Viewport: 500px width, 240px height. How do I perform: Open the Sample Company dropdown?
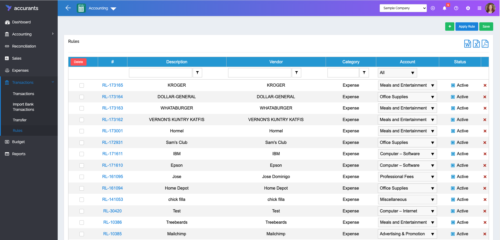403,8
